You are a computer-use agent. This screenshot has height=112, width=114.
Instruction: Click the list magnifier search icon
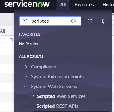click(x=11, y=40)
